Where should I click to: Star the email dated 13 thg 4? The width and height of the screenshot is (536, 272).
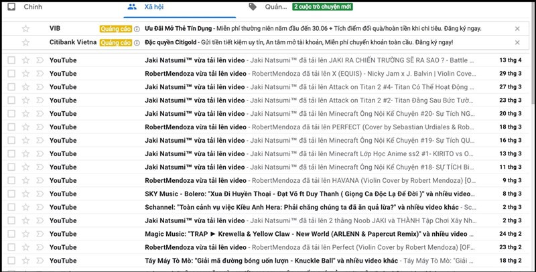click(x=25, y=60)
